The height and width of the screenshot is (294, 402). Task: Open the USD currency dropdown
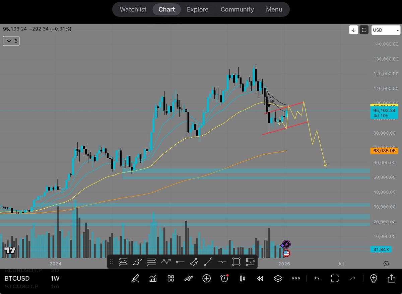coord(386,30)
